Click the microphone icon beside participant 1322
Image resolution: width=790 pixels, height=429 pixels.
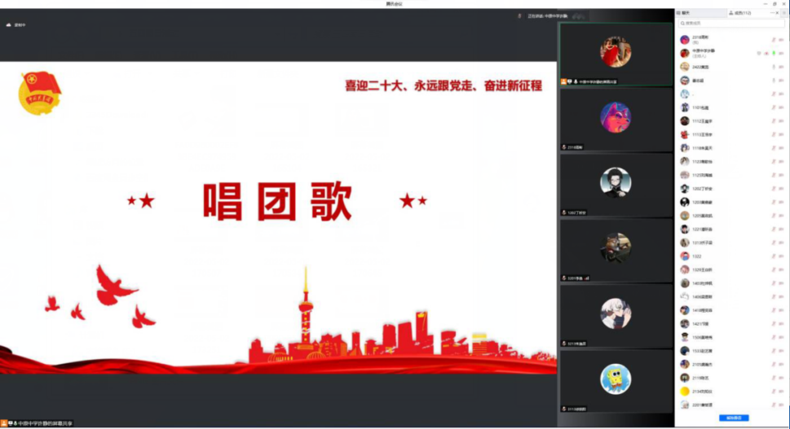772,256
